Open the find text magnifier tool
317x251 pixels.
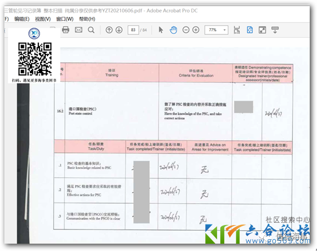point(91,30)
